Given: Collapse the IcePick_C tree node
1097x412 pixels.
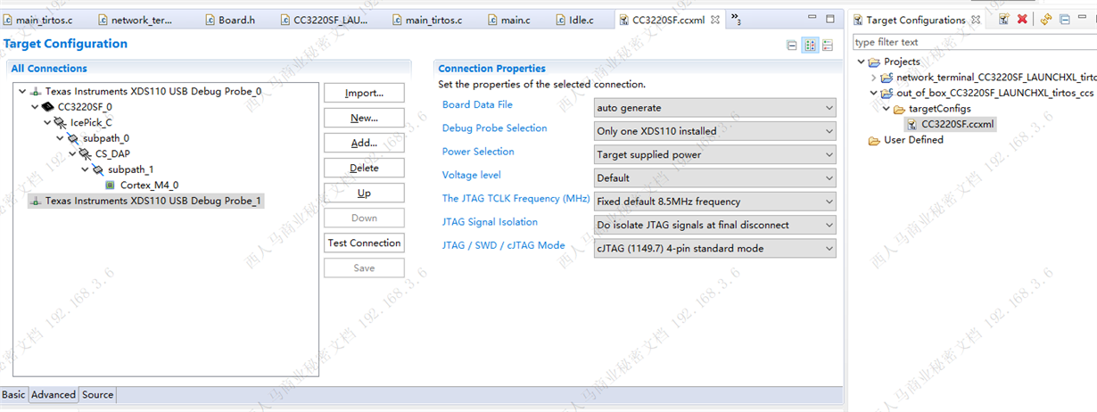Looking at the screenshot, I should point(47,123).
